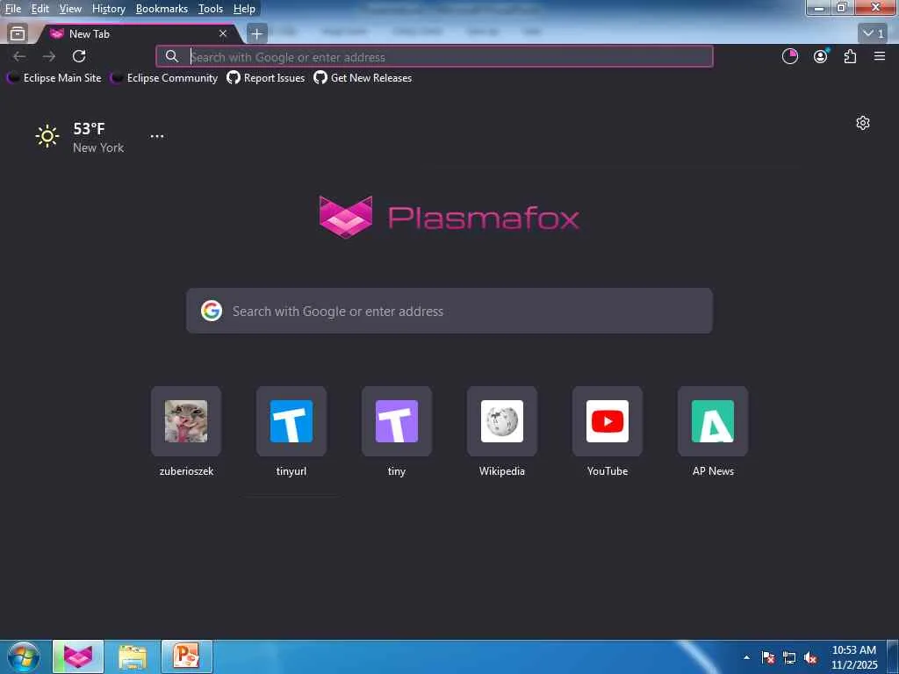Focus the top address bar field
The image size is (899, 674).
(434, 57)
